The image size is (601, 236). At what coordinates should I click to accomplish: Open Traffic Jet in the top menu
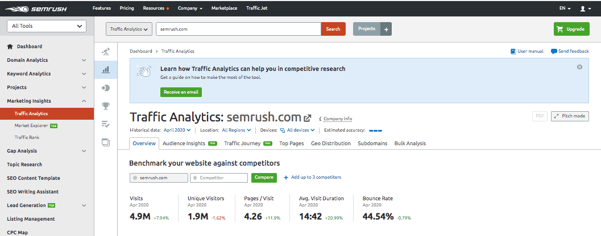(x=257, y=9)
